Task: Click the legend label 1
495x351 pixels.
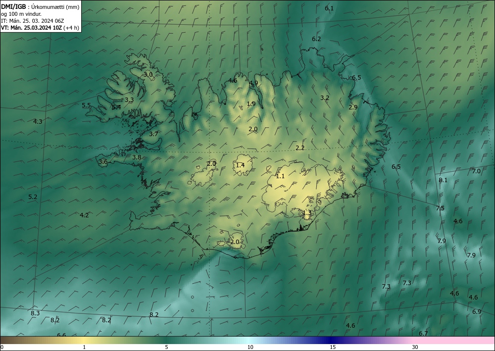Action: pyautogui.click(x=84, y=348)
